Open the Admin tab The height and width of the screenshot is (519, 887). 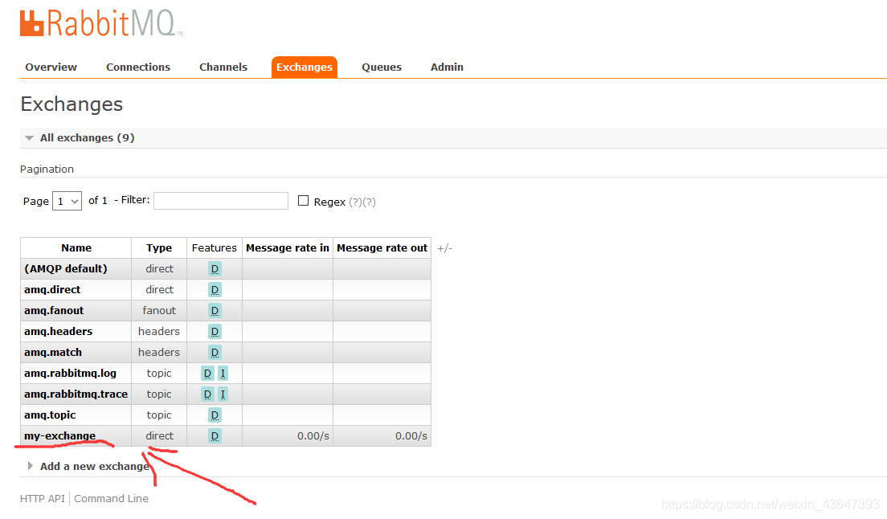click(447, 67)
